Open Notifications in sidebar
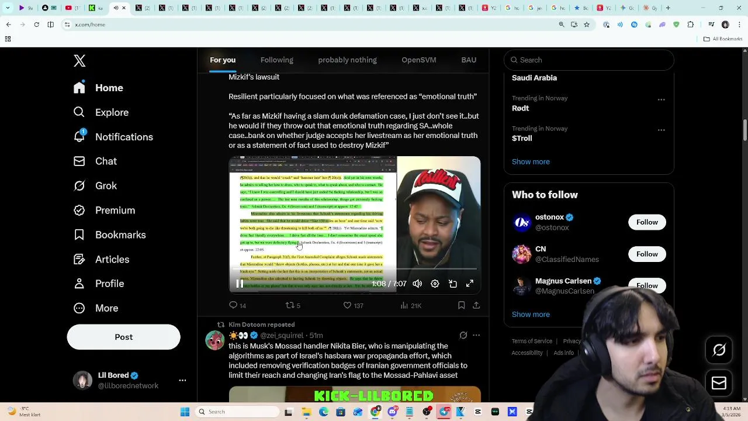The width and height of the screenshot is (748, 421). [113, 137]
